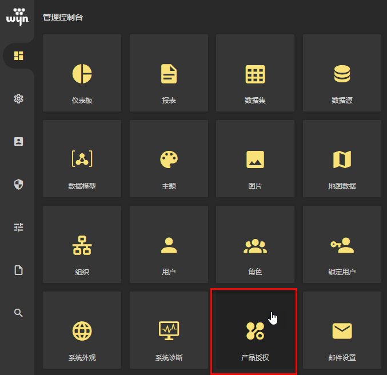Screen dimensions: 387x375
Task: Click the 组织 label
Action: pyautogui.click(x=82, y=272)
